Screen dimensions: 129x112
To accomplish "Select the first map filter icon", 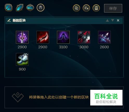I will (x=9, y=8).
